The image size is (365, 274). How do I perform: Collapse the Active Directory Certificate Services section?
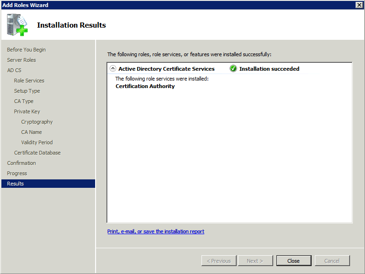112,69
